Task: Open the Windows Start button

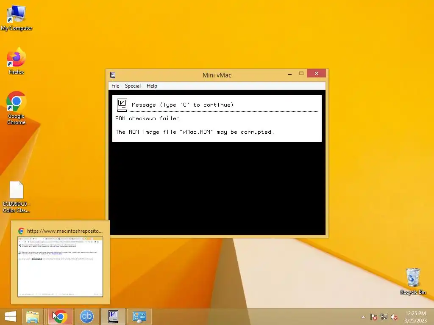Action: click(11, 317)
